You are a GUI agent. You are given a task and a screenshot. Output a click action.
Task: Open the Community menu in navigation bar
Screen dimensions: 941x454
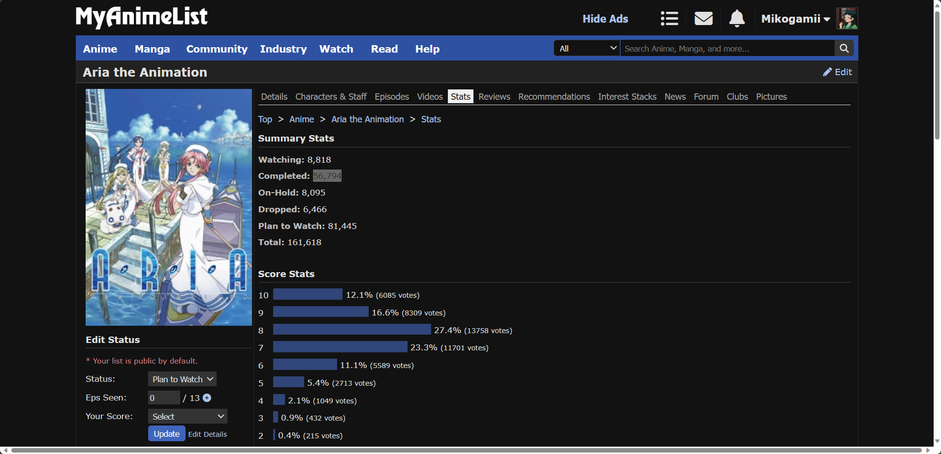(217, 49)
